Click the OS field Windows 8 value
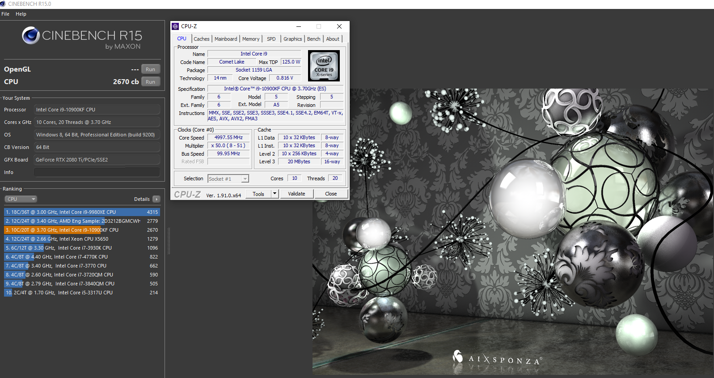Screen dimensions: 714x378 click(97, 135)
